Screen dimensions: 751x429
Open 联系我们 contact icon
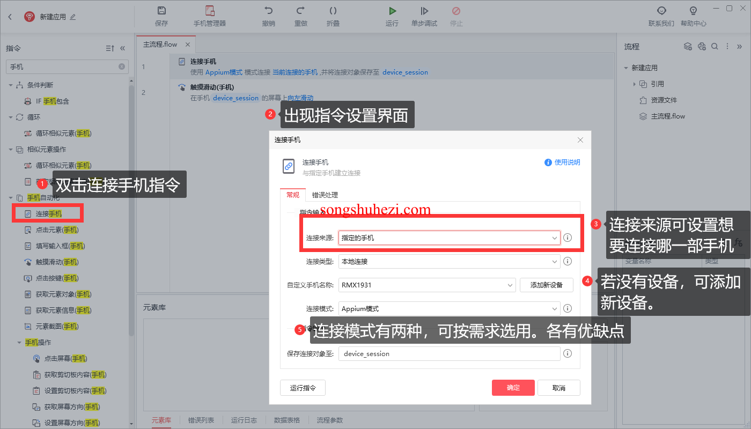[x=661, y=17]
